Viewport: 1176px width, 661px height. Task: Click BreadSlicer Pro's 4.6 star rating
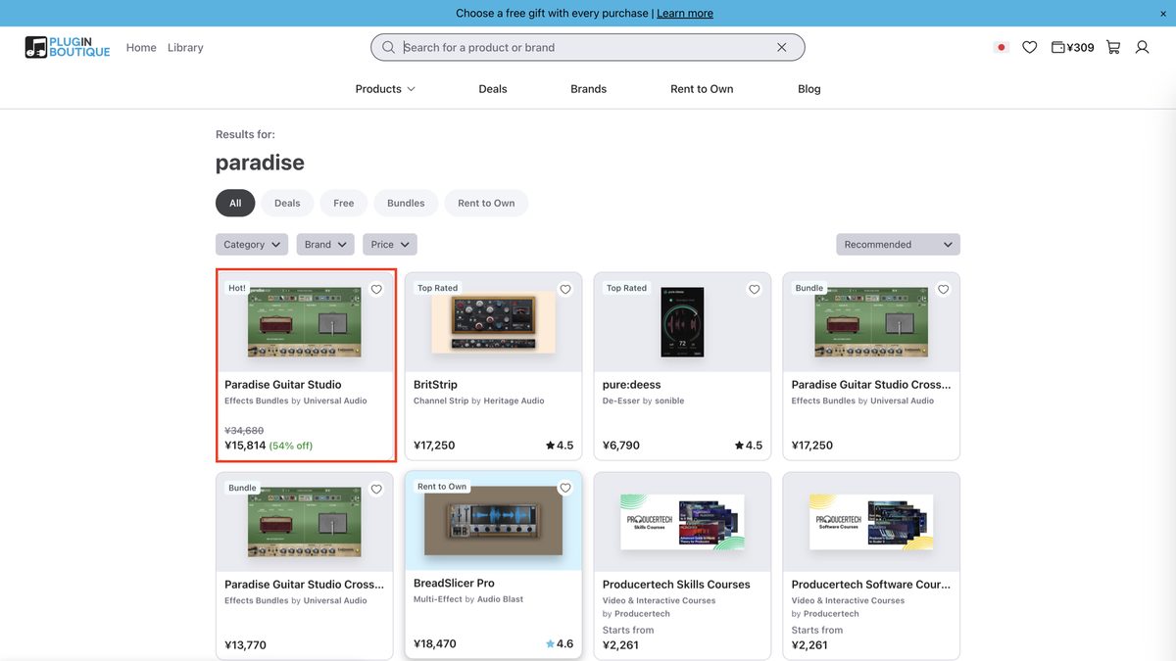tap(560, 644)
